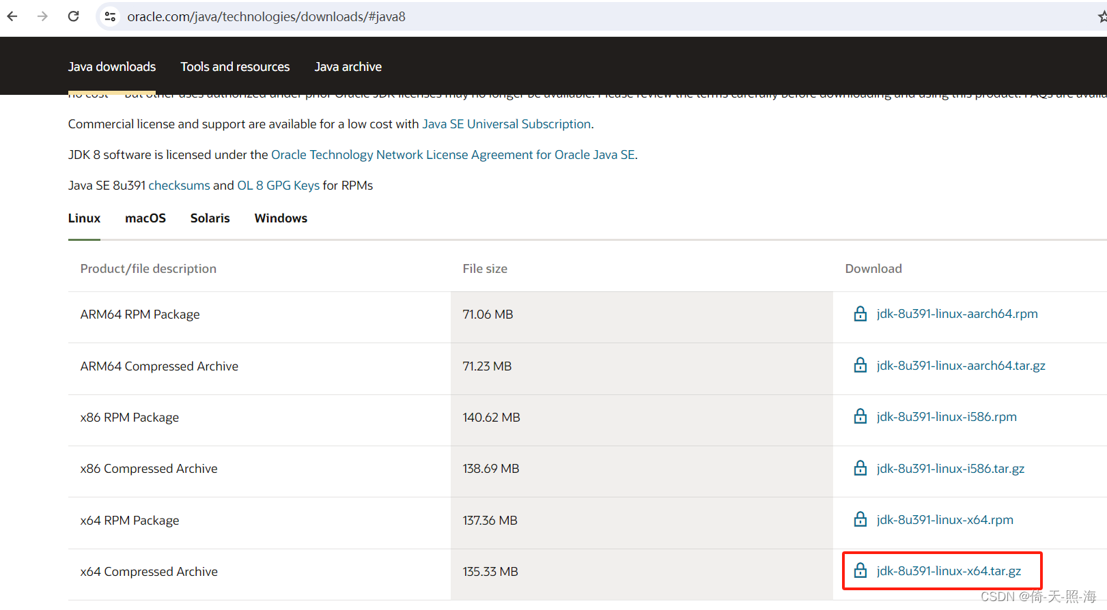Click the File size column header
The width and height of the screenshot is (1107, 610).
(485, 269)
